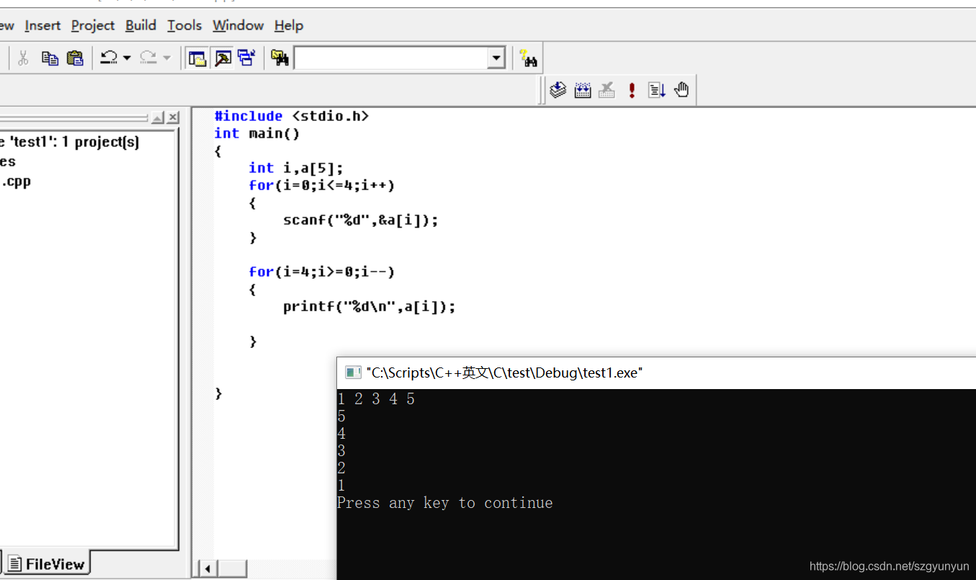
Task: Click the Stop Build icon
Action: [x=607, y=90]
